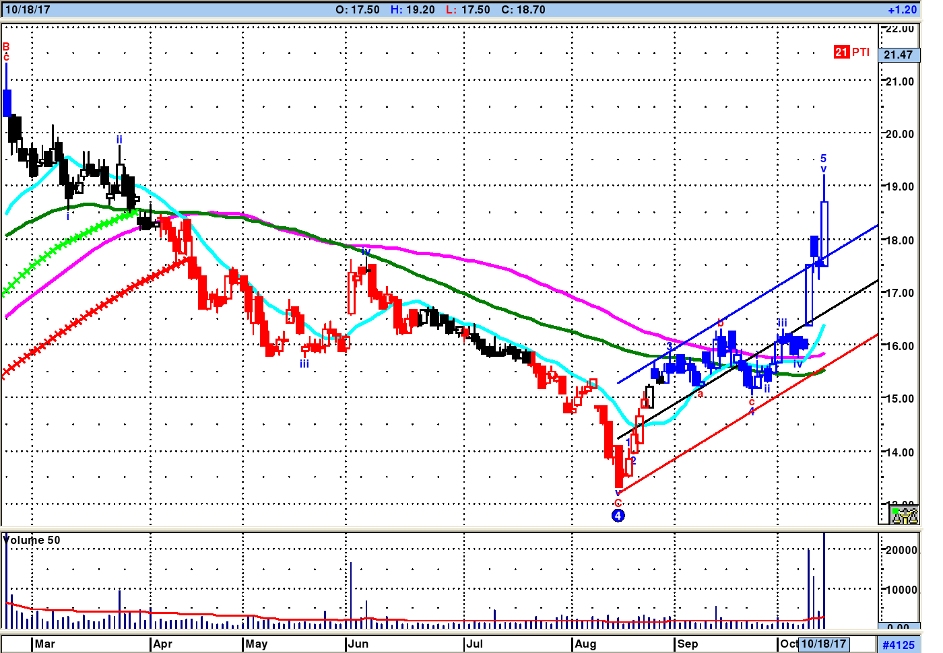This screenshot has width=943, height=653.
Task: Click the red 21 PTI indicator badge
Action: [851, 53]
